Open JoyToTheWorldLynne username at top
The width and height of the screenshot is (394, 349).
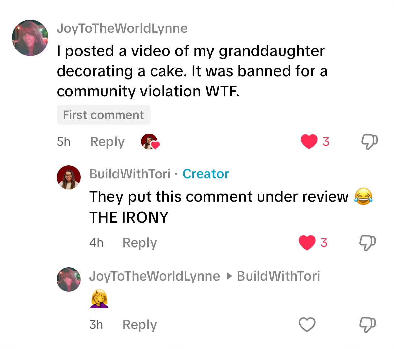click(122, 28)
